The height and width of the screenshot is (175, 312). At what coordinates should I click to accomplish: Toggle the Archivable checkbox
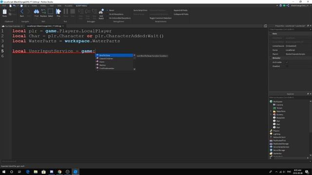click(287, 62)
